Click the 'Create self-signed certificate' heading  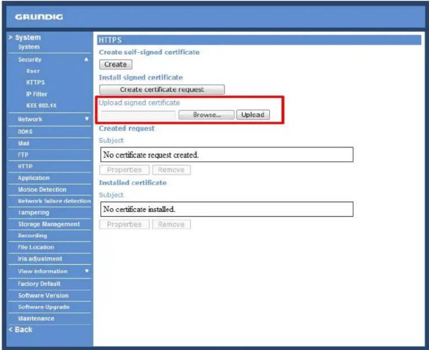(149, 52)
